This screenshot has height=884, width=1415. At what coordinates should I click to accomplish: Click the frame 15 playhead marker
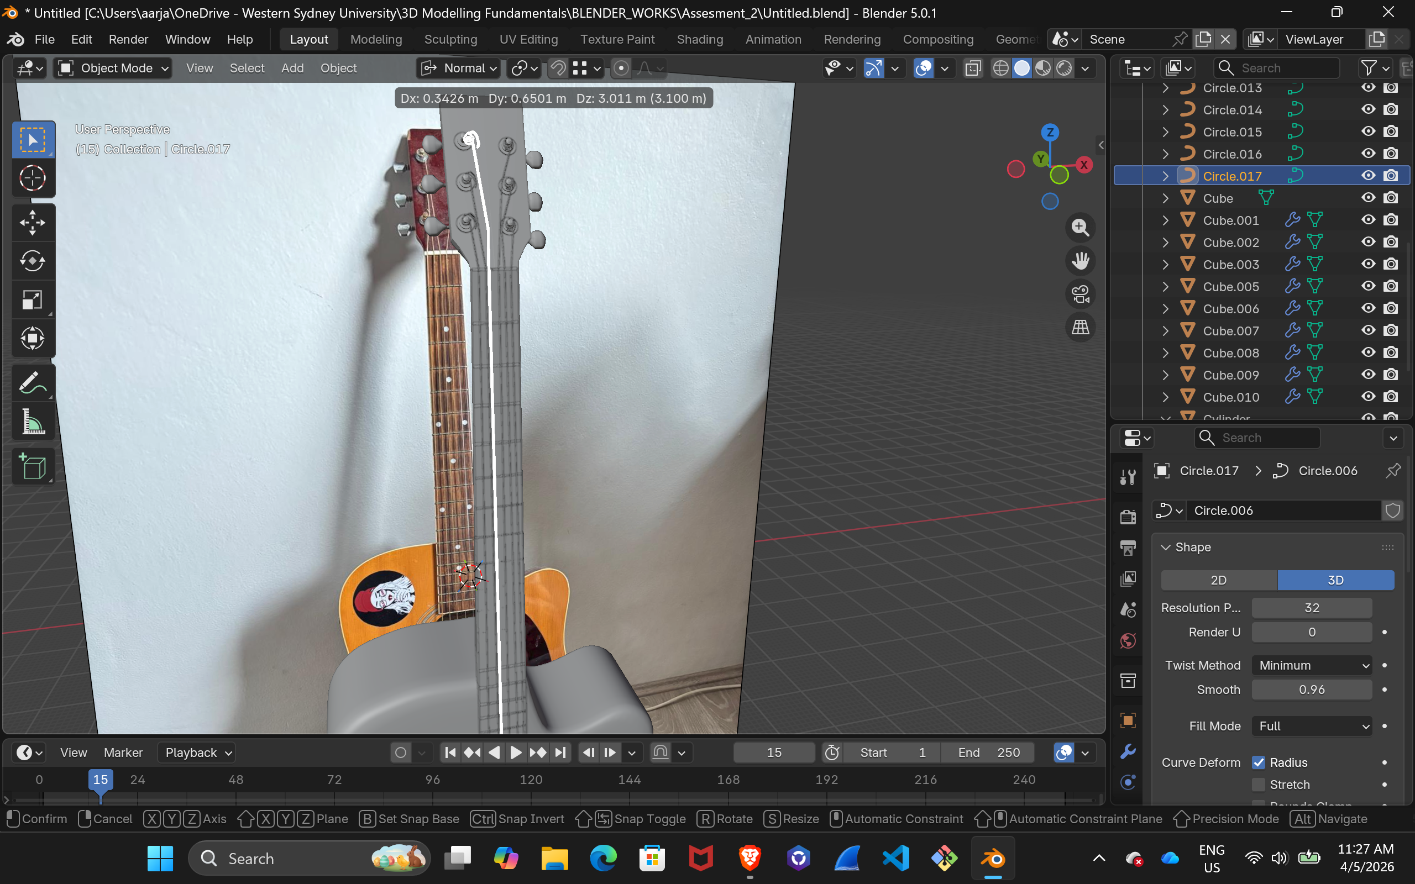point(101,780)
